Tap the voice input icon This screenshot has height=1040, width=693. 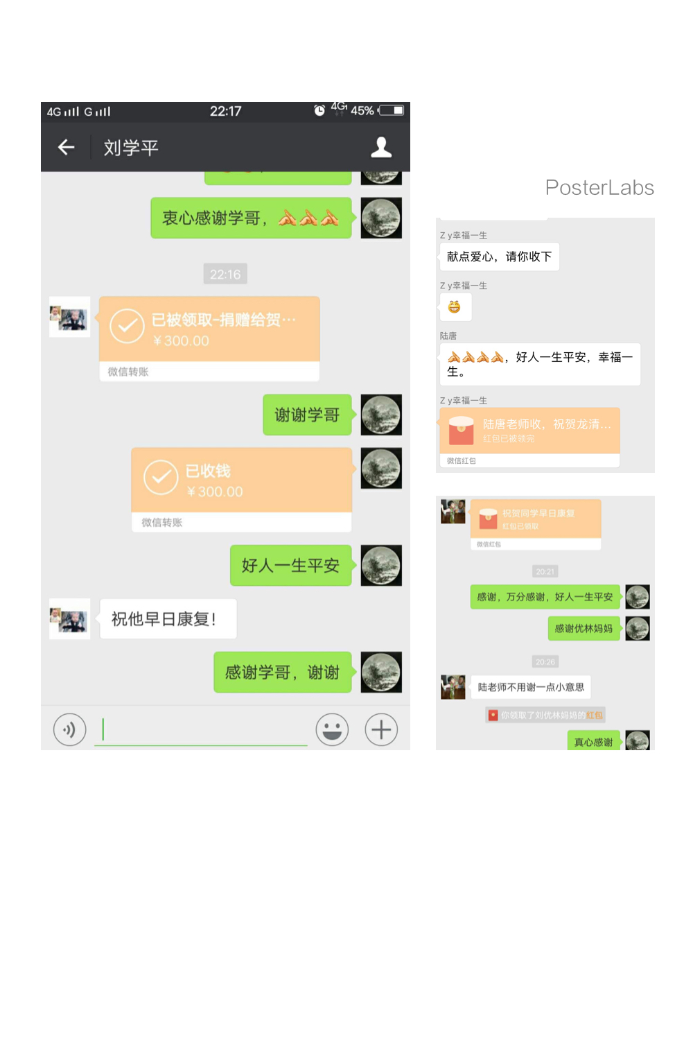69,729
